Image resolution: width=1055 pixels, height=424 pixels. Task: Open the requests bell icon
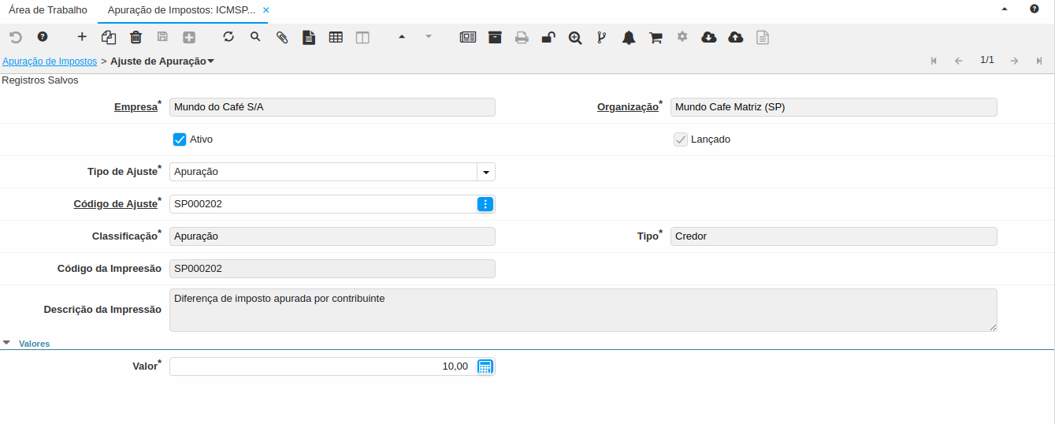(x=629, y=37)
